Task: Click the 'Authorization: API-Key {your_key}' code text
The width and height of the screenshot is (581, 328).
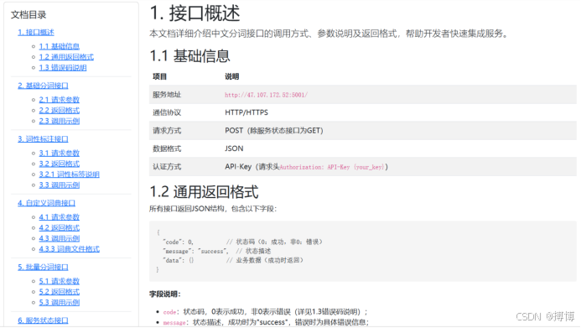Action: (332, 167)
